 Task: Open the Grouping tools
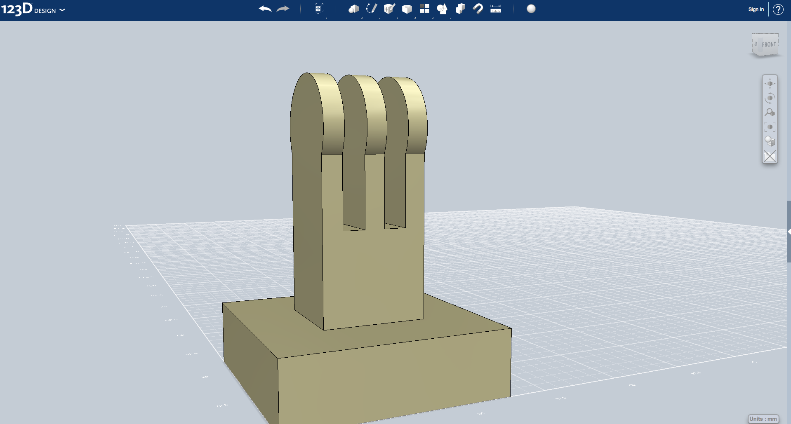(442, 9)
